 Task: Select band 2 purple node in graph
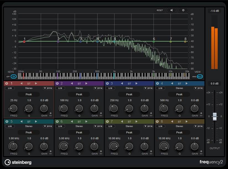click(58, 42)
